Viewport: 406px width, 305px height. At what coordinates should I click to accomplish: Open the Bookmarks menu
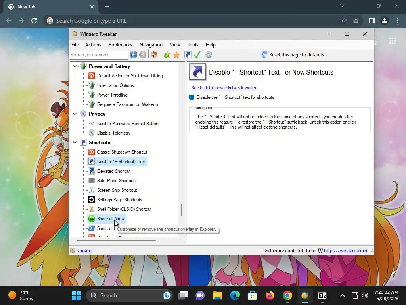(120, 45)
